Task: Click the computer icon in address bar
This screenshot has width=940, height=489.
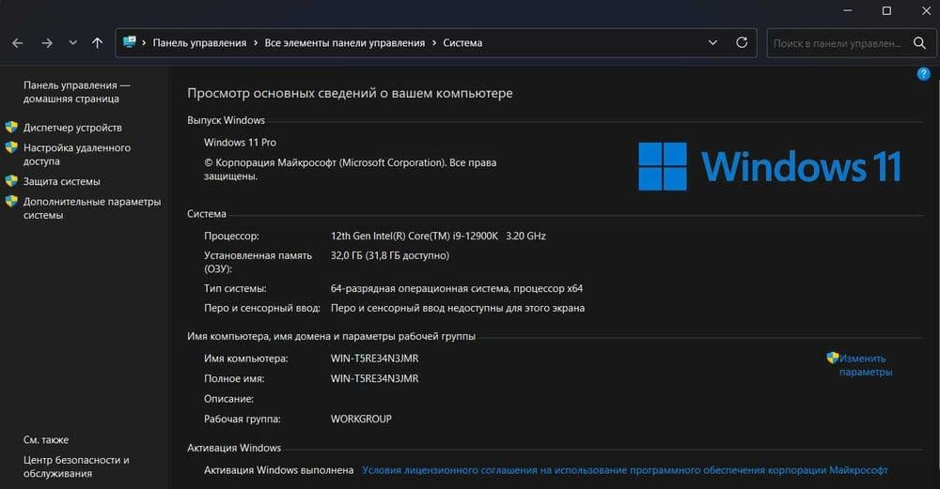Action: pos(129,42)
